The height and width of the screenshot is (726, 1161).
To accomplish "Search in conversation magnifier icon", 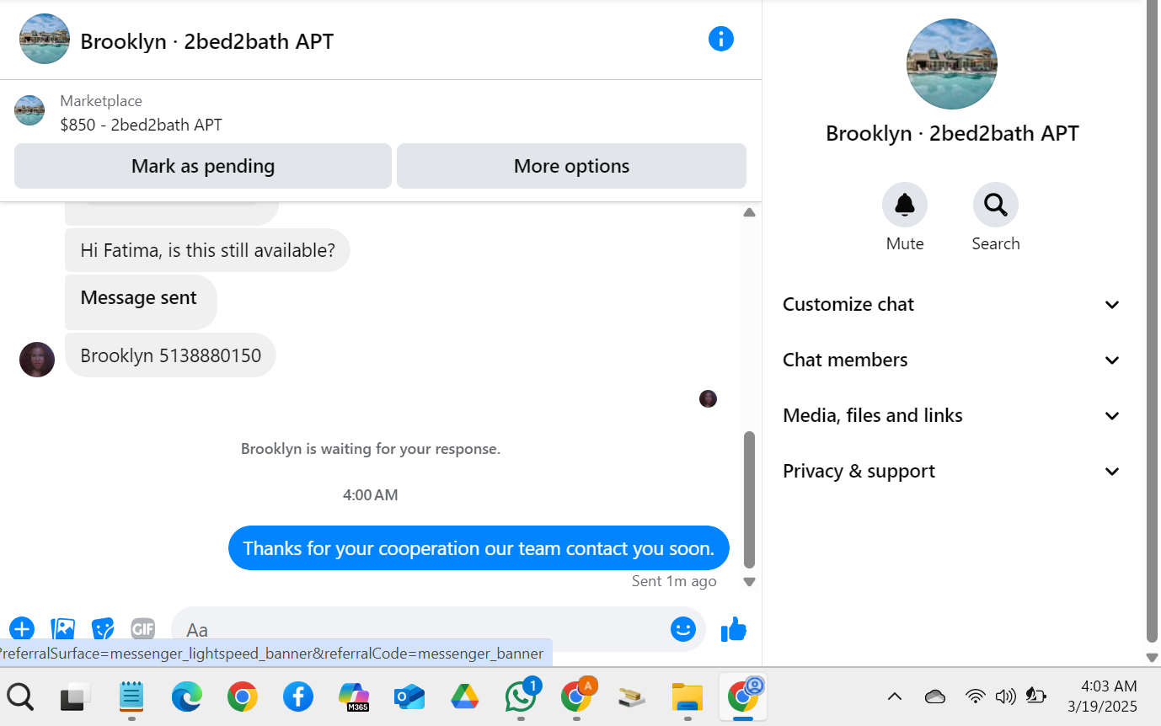I will 996,205.
